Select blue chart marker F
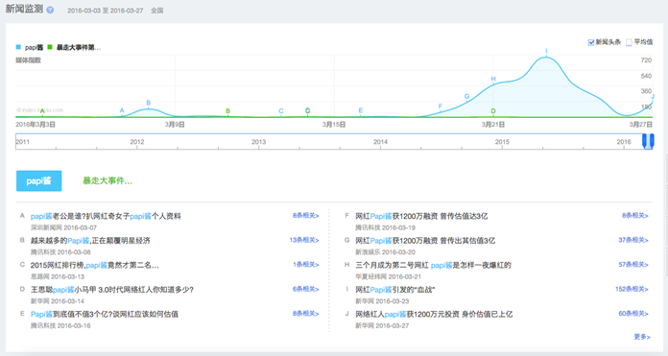Screen dimensions: 668x356 (441, 107)
